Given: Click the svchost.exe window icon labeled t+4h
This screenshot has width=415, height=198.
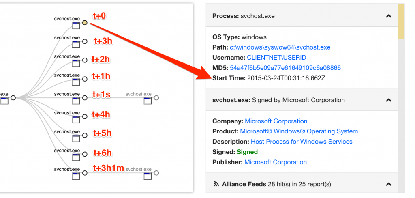Looking at the screenshot, I should pyautogui.click(x=75, y=120).
